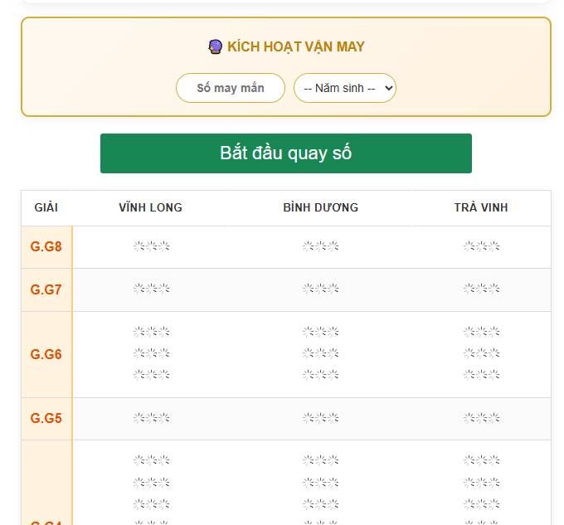Click the G.G5 loading spinner under Bình Dương
564x525 pixels.
point(320,418)
